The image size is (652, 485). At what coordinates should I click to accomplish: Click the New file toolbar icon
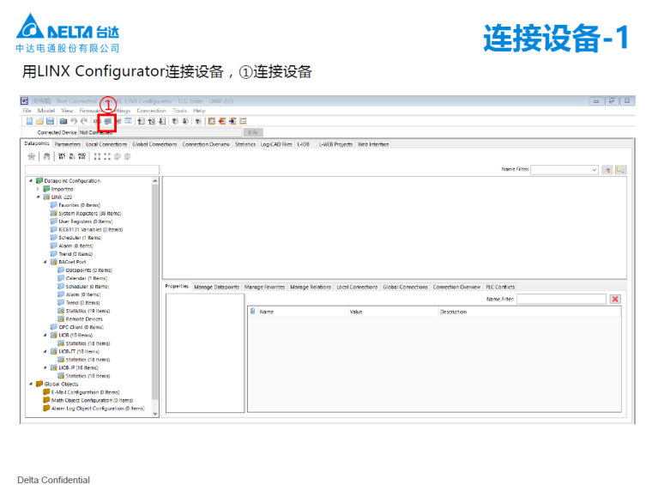click(28, 121)
